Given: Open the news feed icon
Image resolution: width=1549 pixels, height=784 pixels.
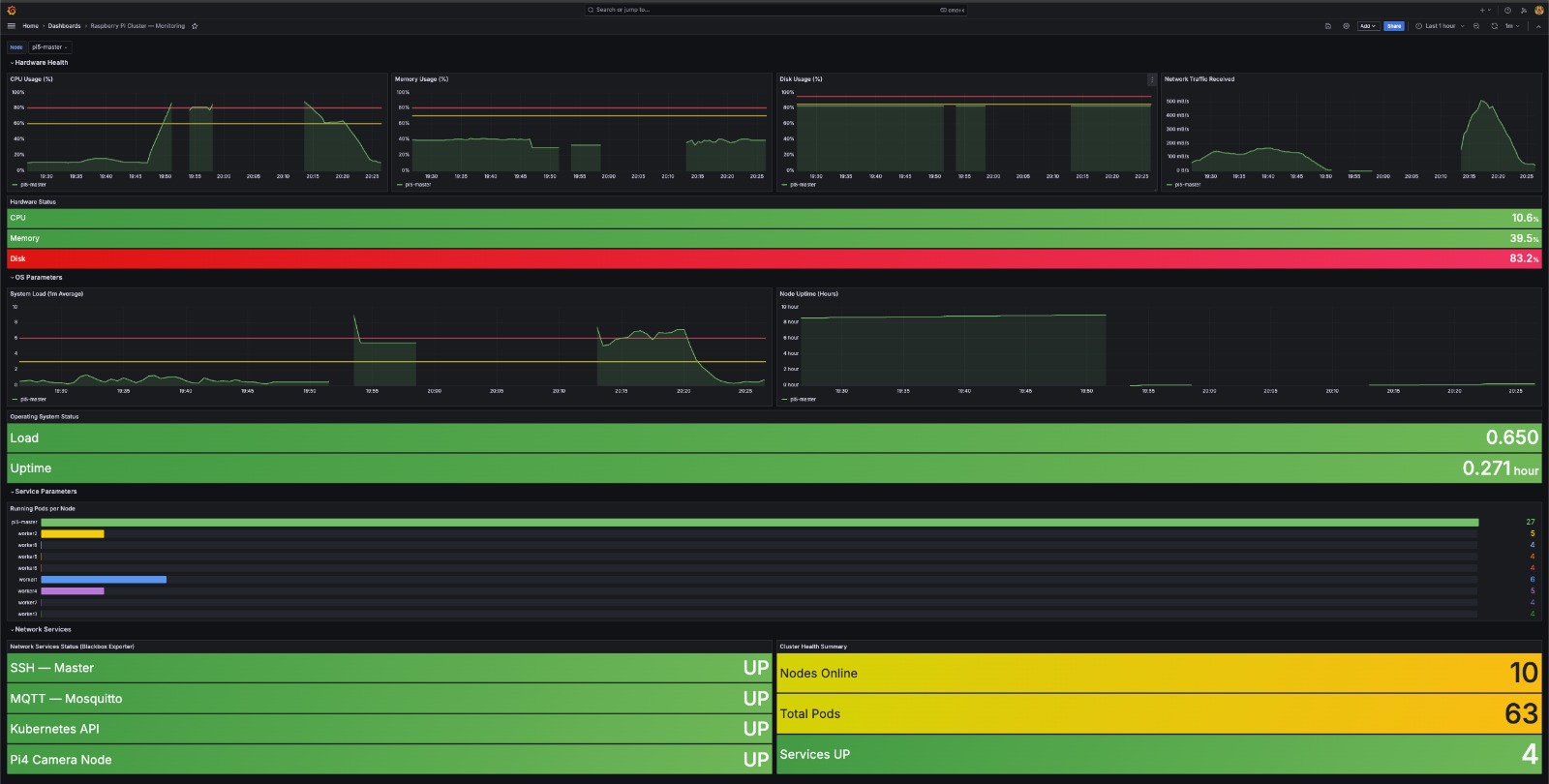Looking at the screenshot, I should click(1523, 10).
